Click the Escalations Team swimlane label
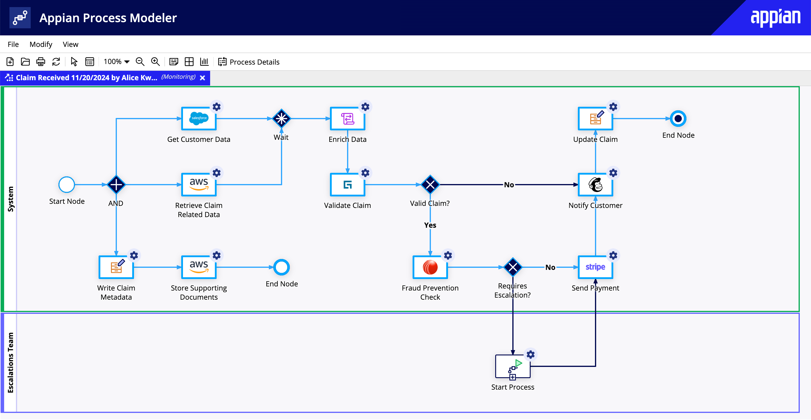Screen dimensions: 811x420 [11, 363]
